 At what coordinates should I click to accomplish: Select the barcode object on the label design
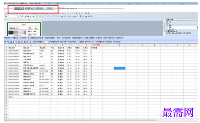point(17,33)
